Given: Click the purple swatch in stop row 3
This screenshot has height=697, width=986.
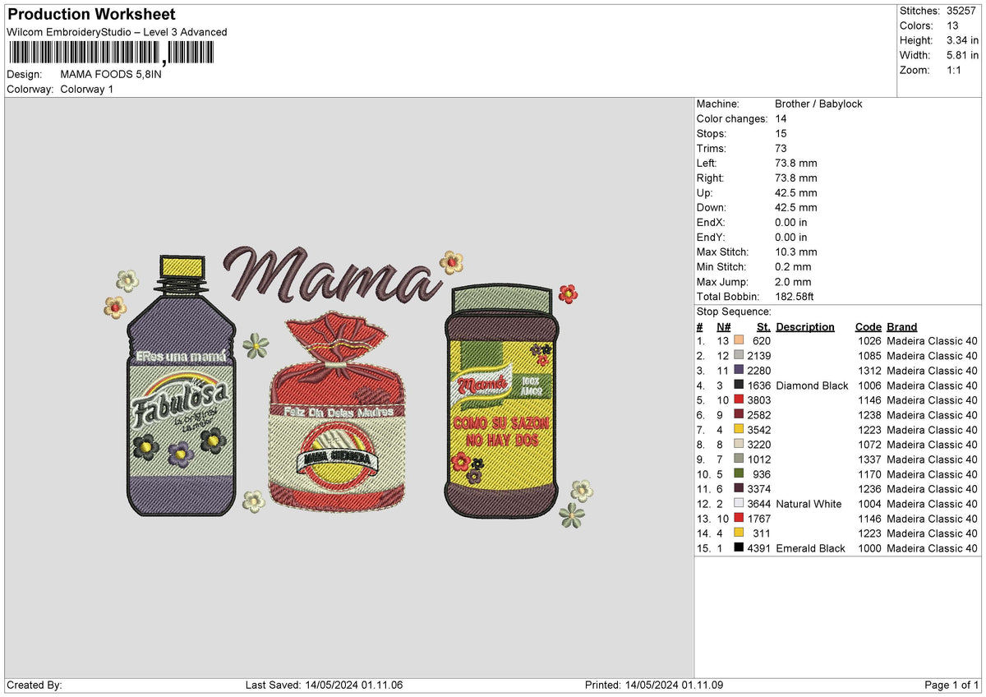Looking at the screenshot, I should click(x=739, y=371).
